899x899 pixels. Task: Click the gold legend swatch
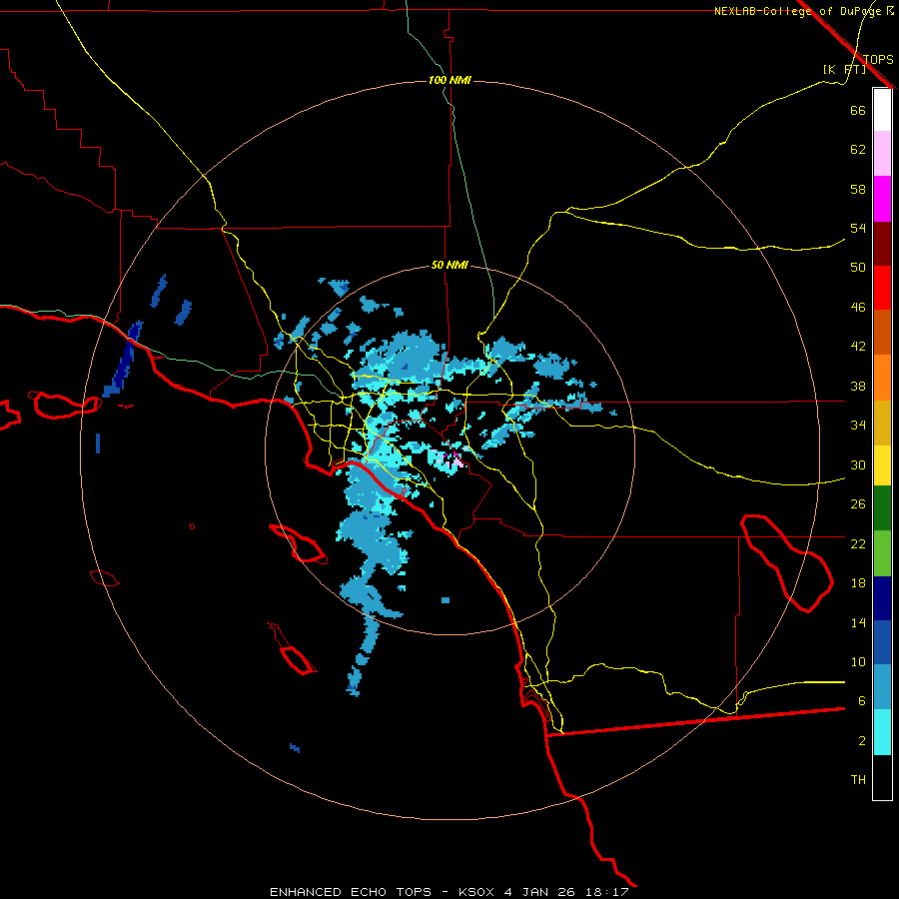pyautogui.click(x=882, y=424)
